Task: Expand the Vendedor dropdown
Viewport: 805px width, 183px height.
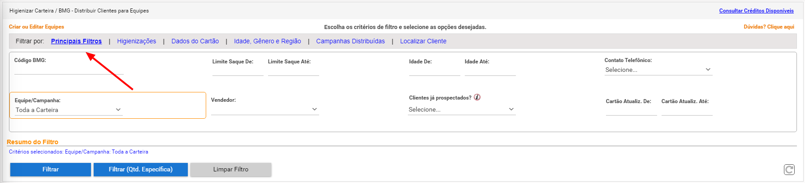Action: click(x=265, y=109)
